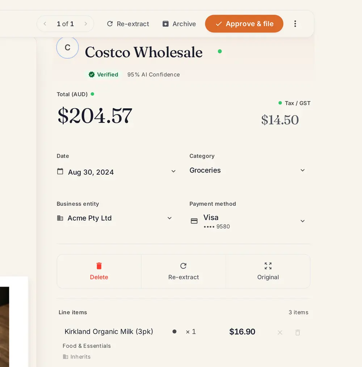This screenshot has width=362, height=367.
Task: Expand the Visa payment method dropdown
Action: pos(247,221)
